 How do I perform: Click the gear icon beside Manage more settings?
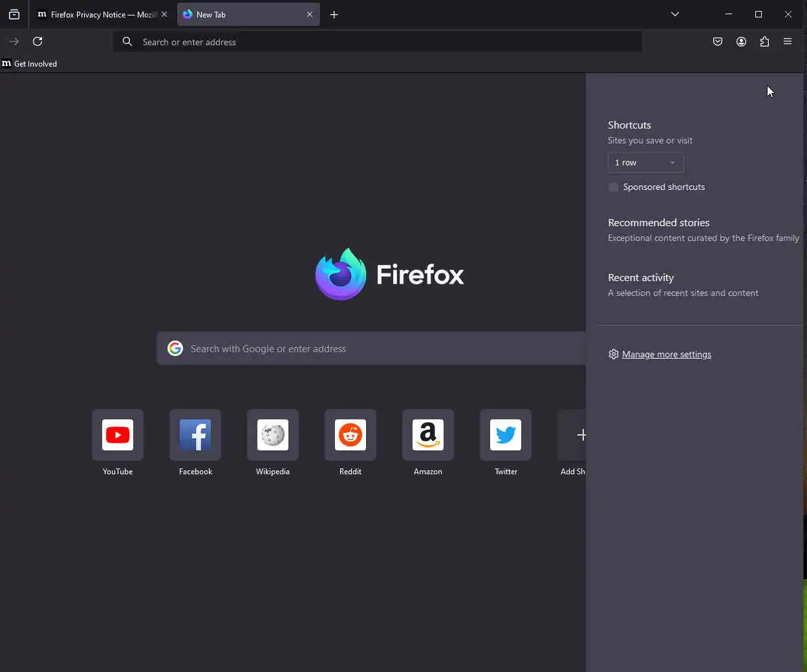click(614, 354)
